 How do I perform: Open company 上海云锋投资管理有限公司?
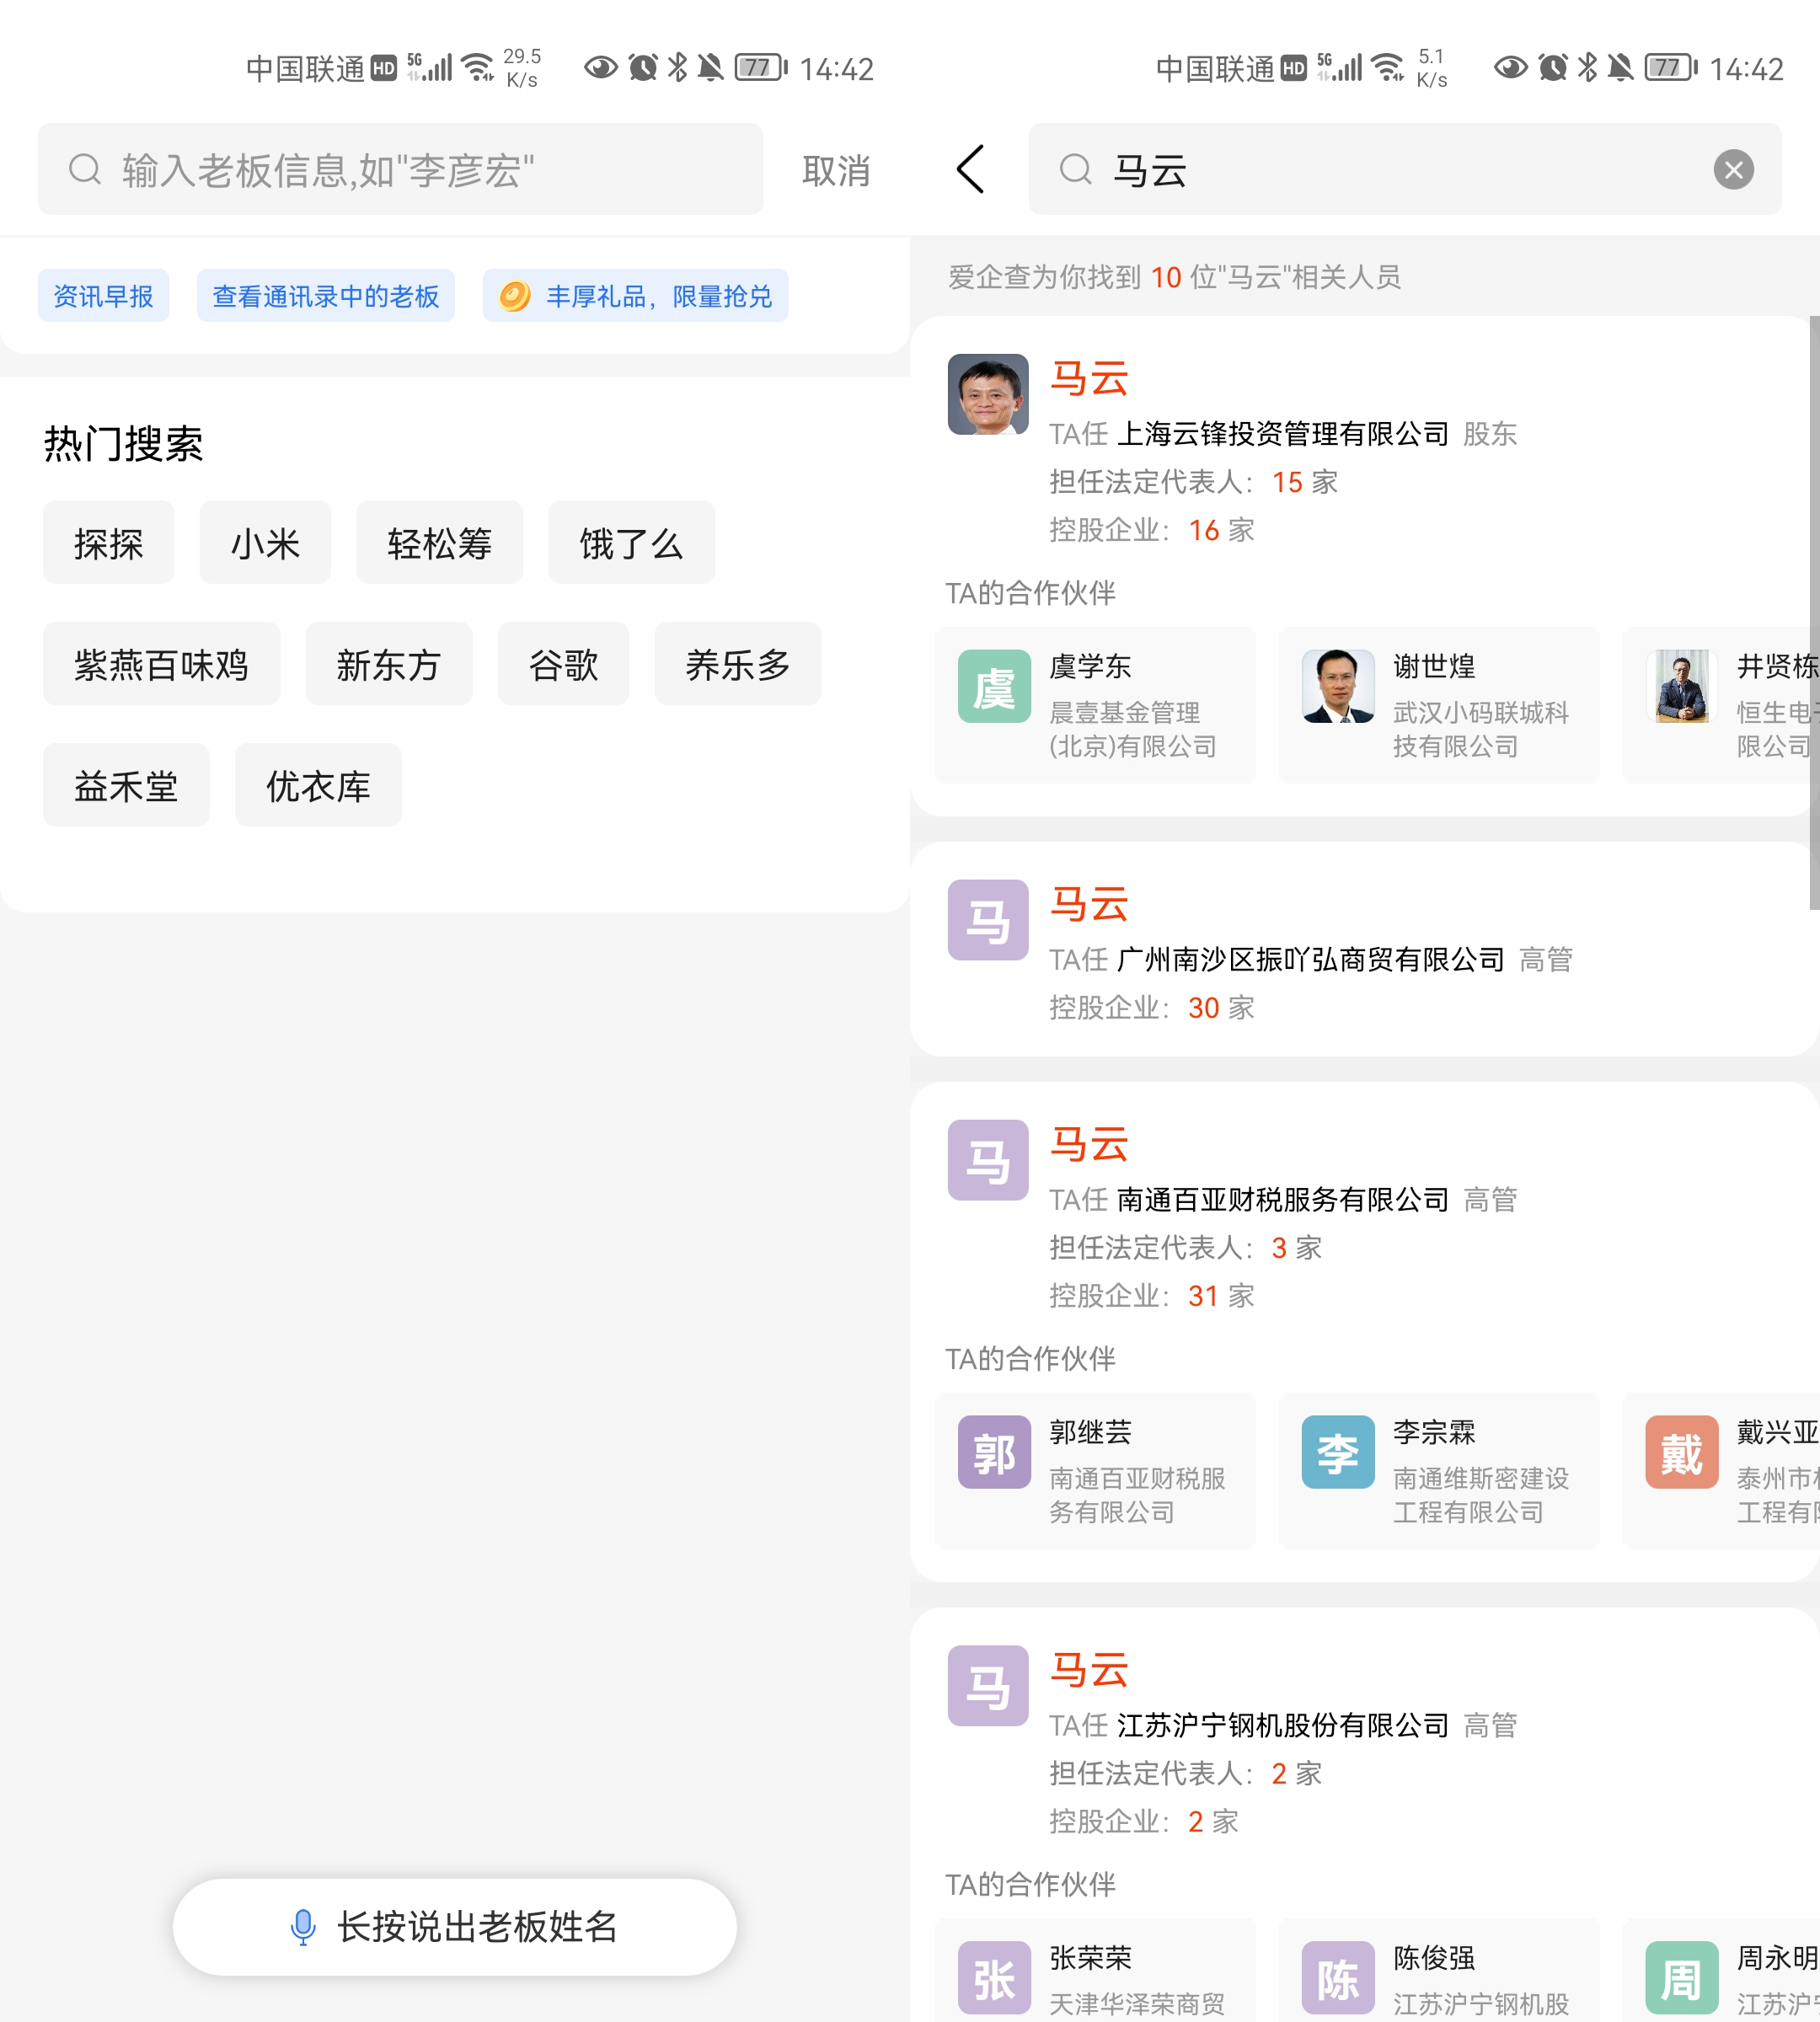(1282, 434)
